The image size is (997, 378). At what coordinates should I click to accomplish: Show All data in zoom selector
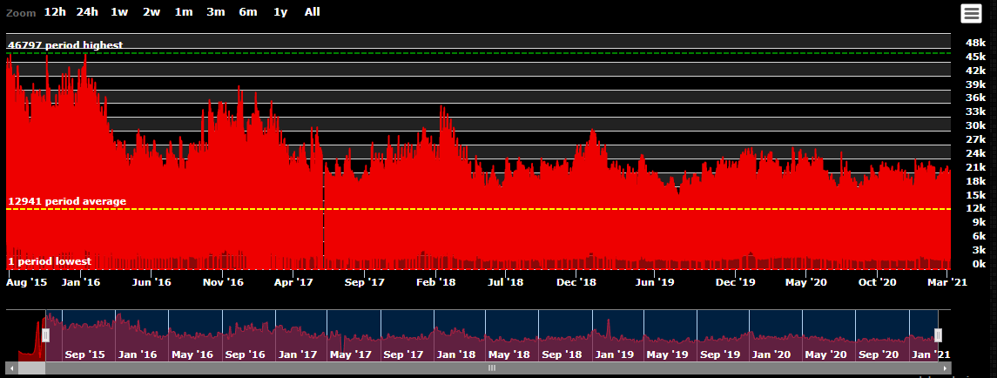pyautogui.click(x=312, y=12)
